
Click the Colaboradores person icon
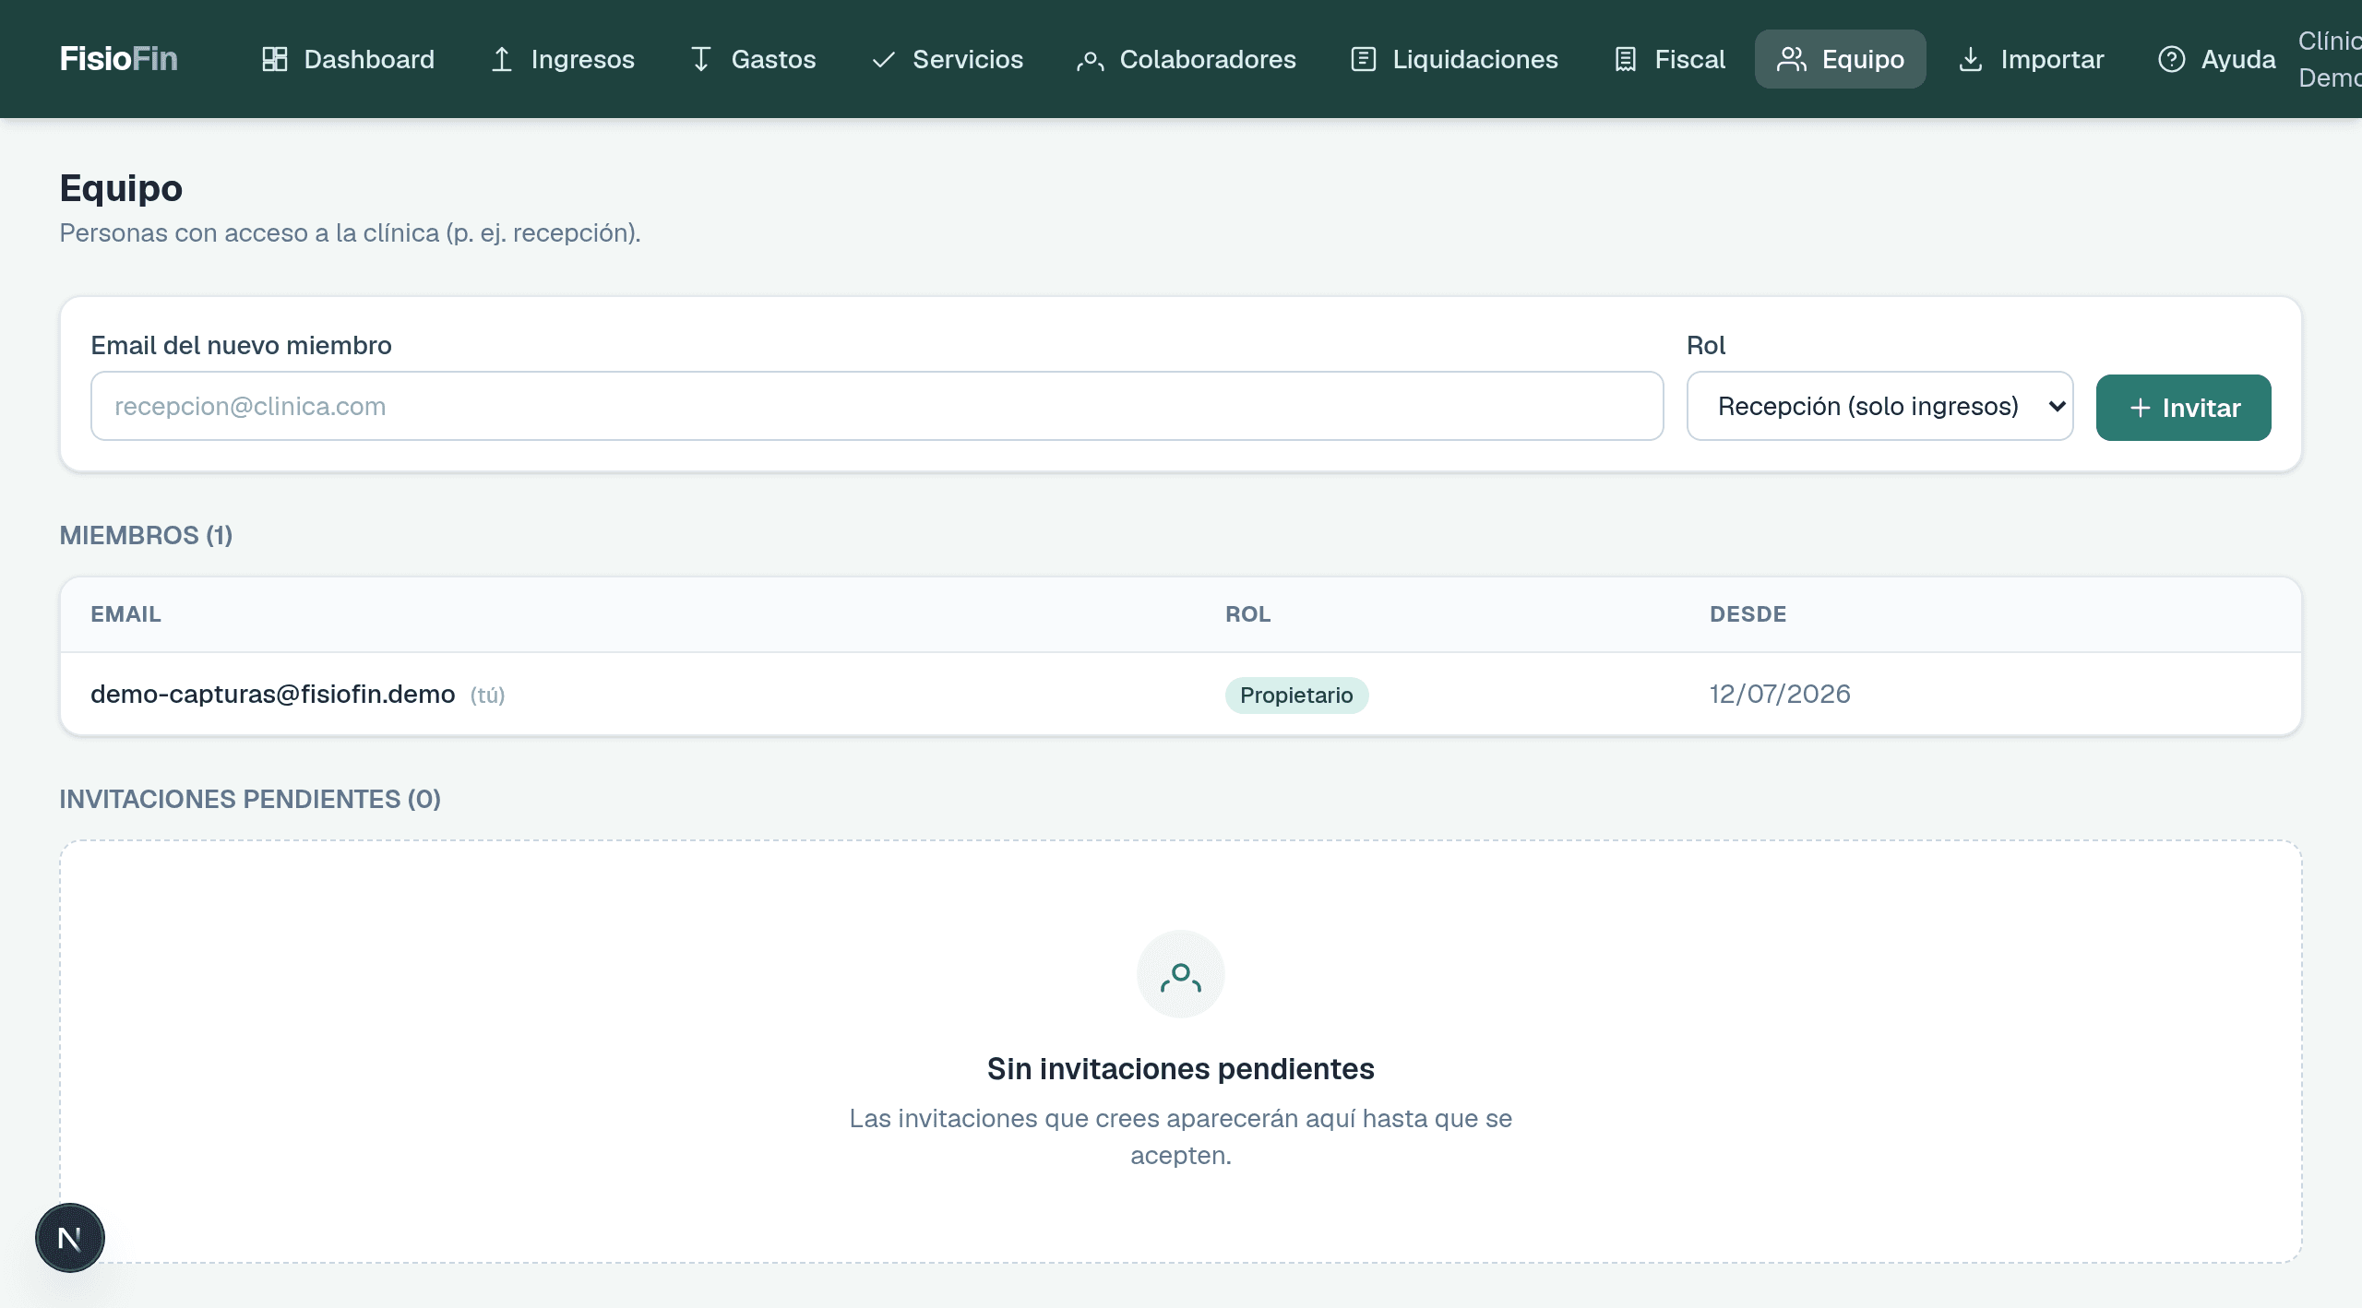[x=1091, y=59]
